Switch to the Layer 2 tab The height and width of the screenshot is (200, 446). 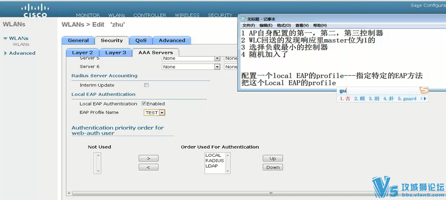(82, 52)
